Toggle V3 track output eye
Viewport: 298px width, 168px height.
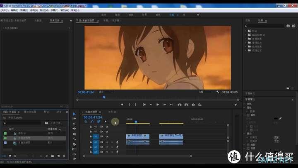pos(107,127)
